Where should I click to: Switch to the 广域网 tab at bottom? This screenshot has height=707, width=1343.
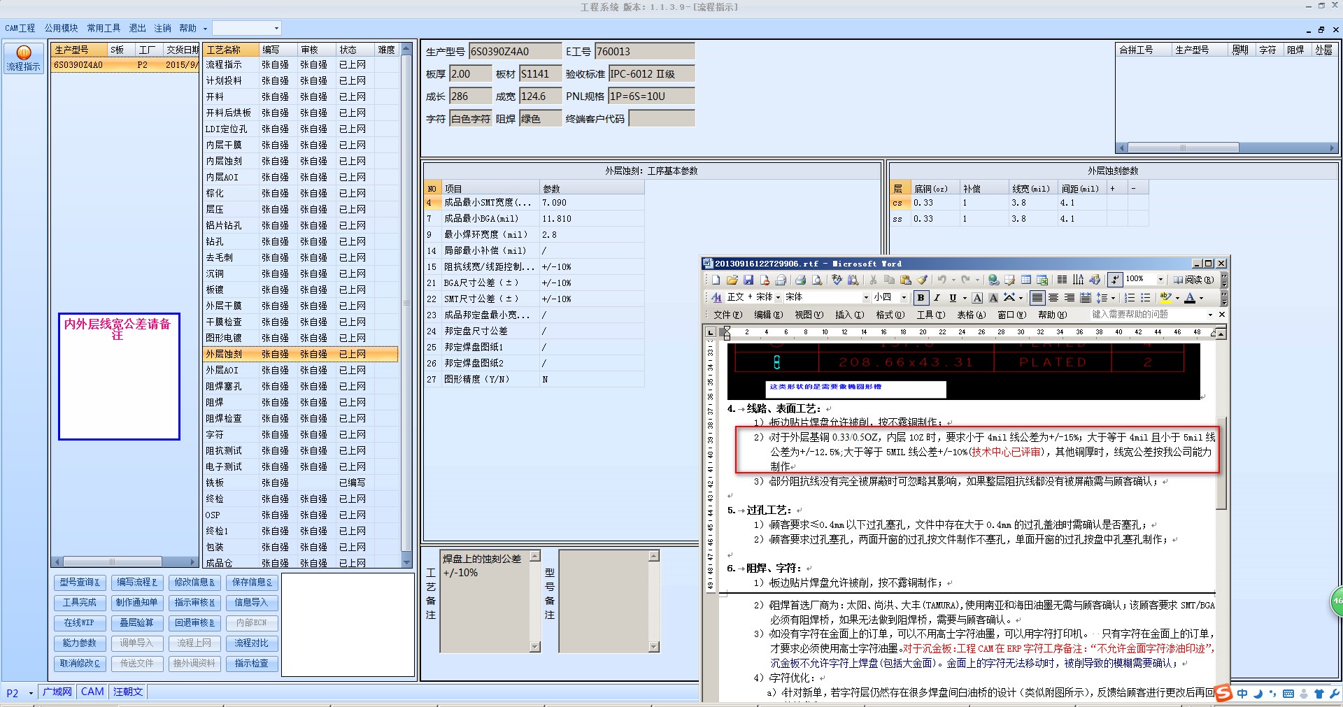(57, 692)
